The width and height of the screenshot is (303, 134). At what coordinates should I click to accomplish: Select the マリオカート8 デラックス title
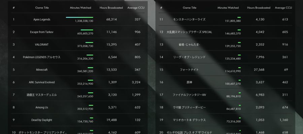(189, 120)
